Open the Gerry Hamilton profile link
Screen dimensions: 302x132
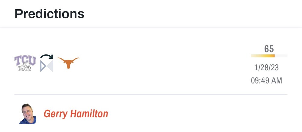[76, 114]
